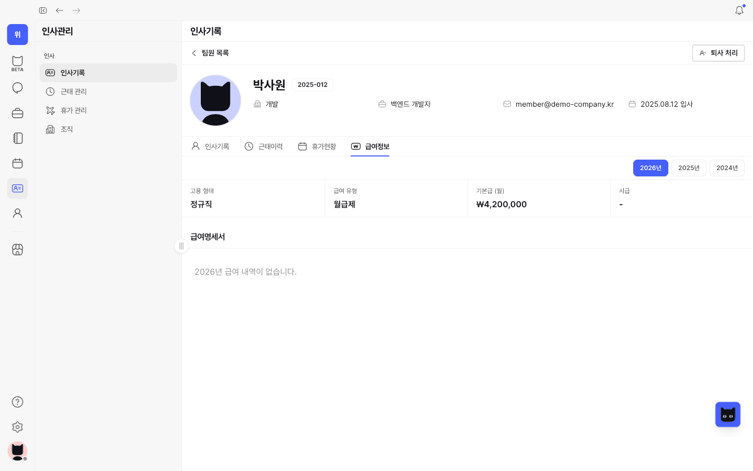Toggle the sidebar collapse icon
This screenshot has width=753, height=471.
point(43,10)
